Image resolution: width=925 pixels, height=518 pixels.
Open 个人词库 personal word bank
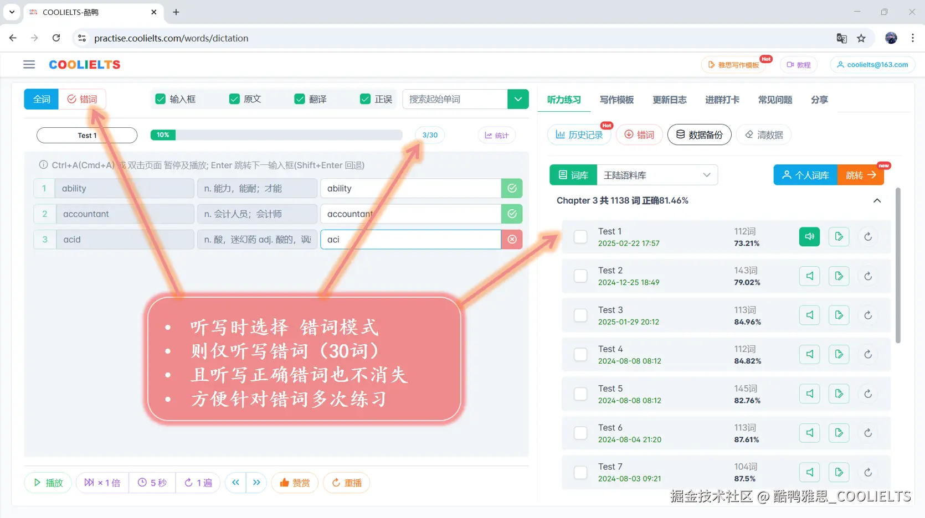[x=805, y=175]
